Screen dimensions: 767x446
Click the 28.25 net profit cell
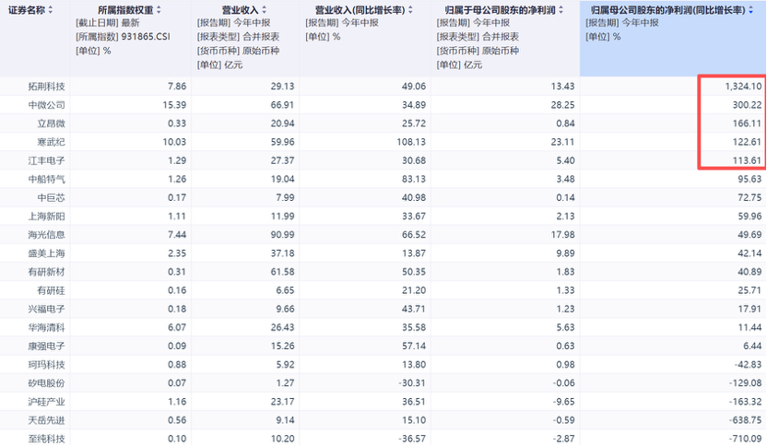click(x=562, y=105)
